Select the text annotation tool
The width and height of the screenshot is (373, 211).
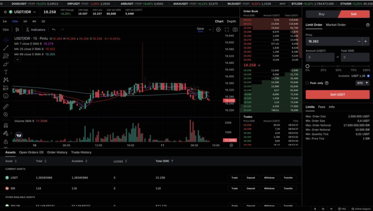[6, 72]
